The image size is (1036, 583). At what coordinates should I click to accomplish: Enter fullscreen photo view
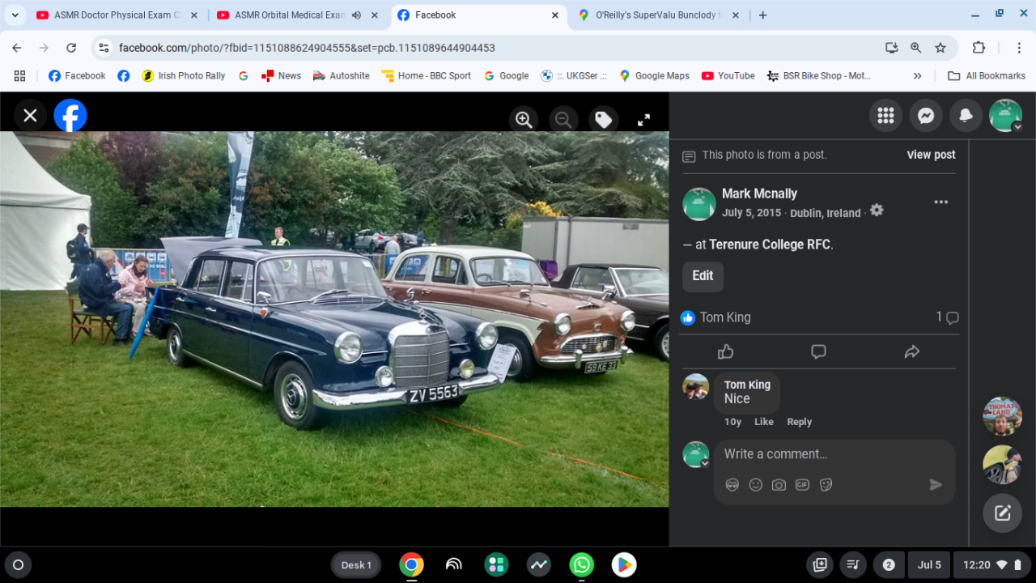[x=643, y=120]
